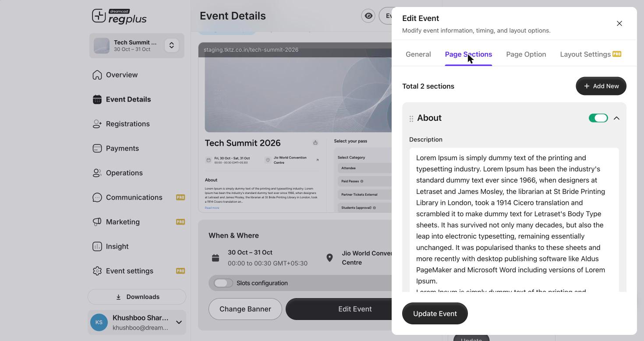Click the Change Banner button
Screen dimensions: 644x341
[245, 309]
